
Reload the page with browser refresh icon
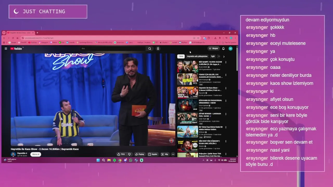click(x=13, y=38)
